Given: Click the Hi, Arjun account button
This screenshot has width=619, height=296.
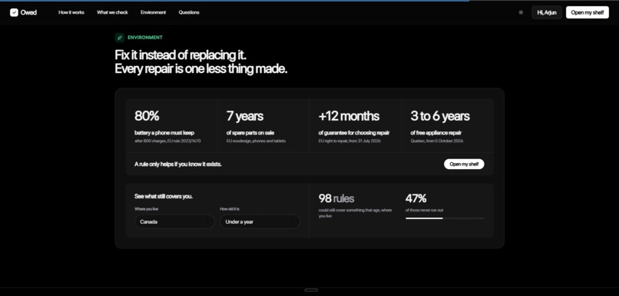Looking at the screenshot, I should coord(547,12).
